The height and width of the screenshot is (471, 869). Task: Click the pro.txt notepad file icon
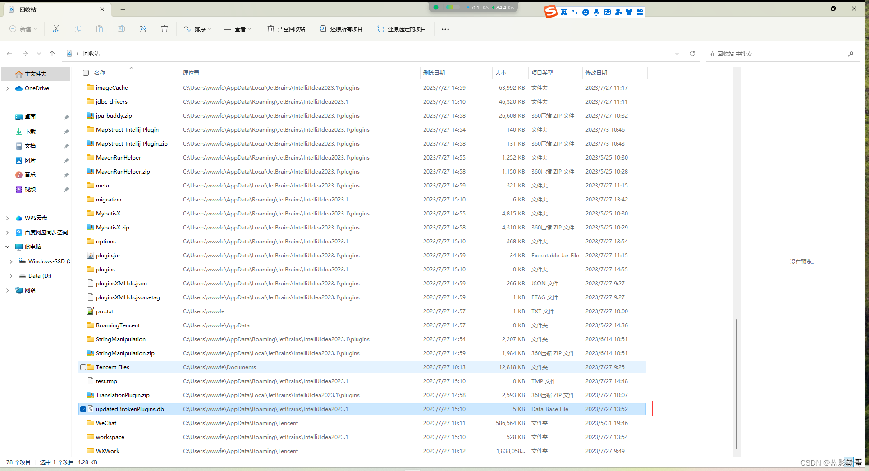[91, 311]
